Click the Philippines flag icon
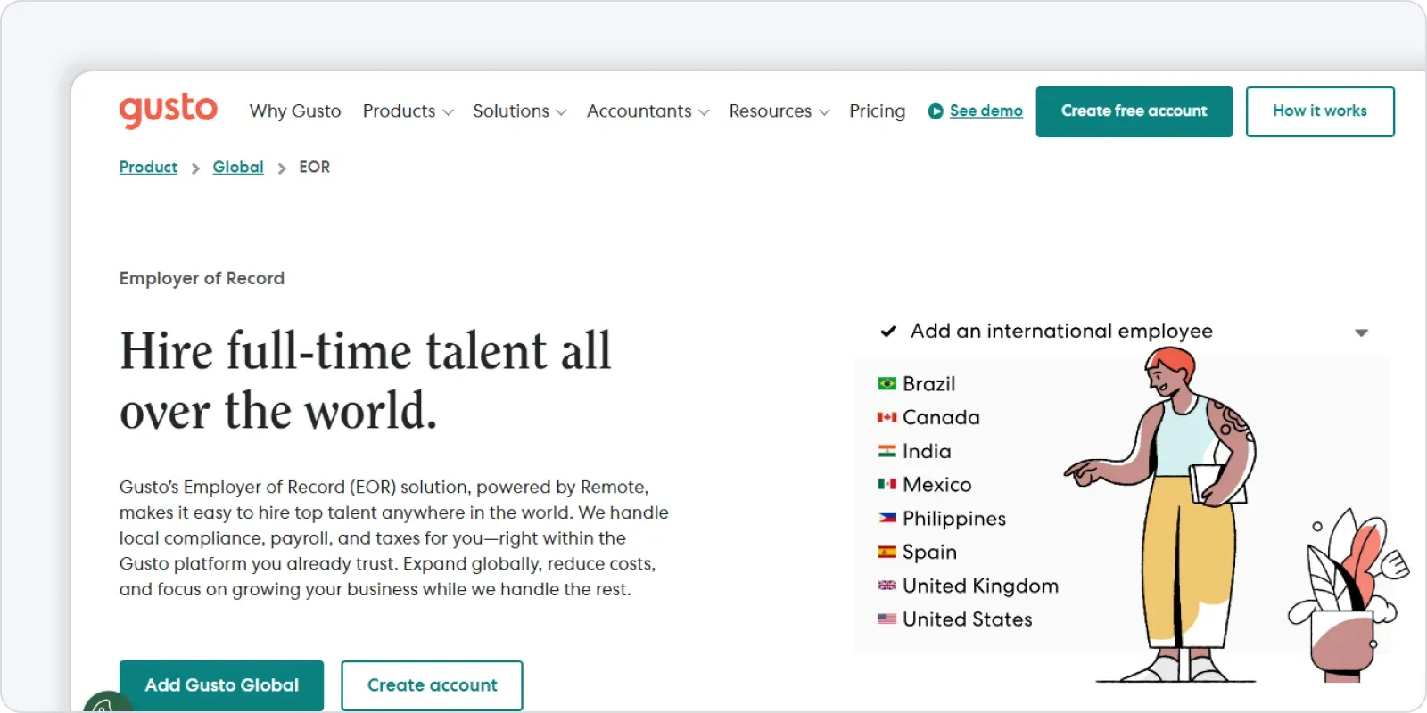The height and width of the screenshot is (713, 1427). click(x=887, y=518)
